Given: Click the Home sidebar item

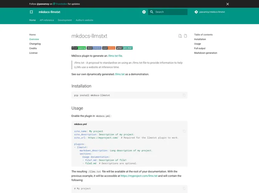Looking at the screenshot, I should click(x=32, y=35).
